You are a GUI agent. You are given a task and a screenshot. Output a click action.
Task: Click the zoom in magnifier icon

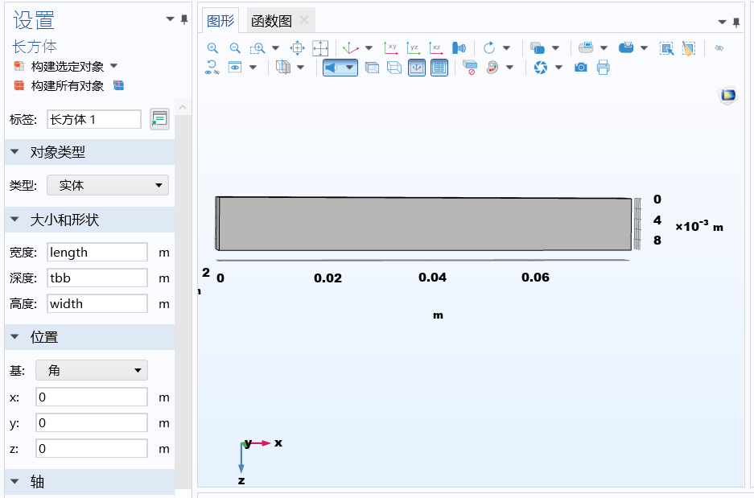[x=212, y=48]
